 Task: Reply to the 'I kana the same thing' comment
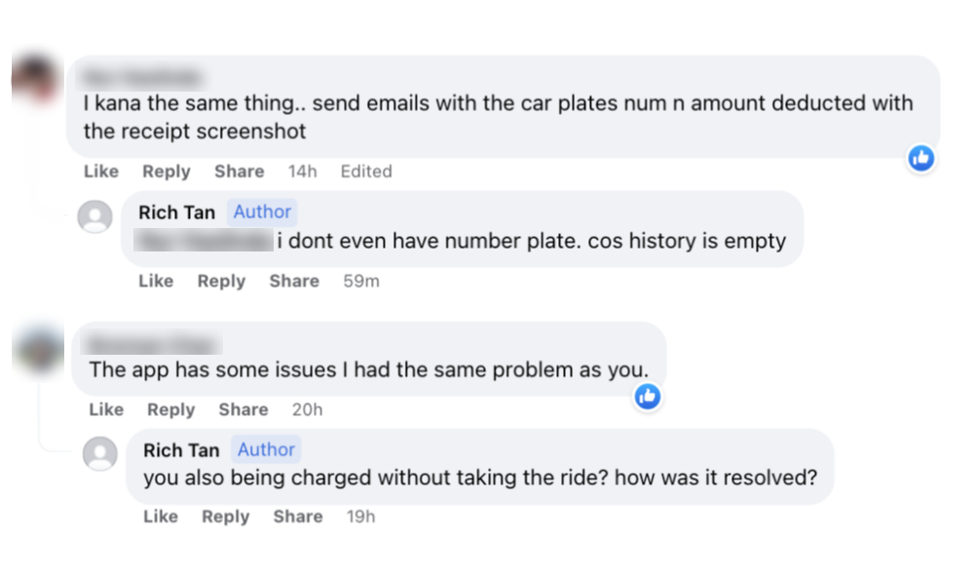click(x=166, y=172)
